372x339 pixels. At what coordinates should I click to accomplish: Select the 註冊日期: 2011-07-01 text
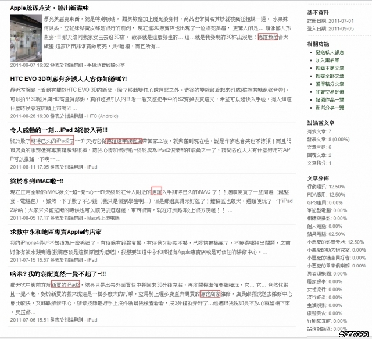click(330, 21)
